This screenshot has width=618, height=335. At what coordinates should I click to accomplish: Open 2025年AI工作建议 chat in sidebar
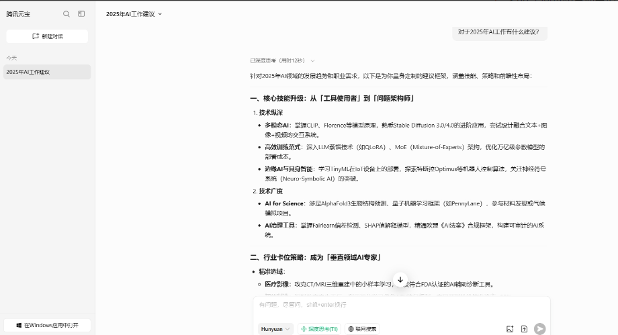(47, 72)
